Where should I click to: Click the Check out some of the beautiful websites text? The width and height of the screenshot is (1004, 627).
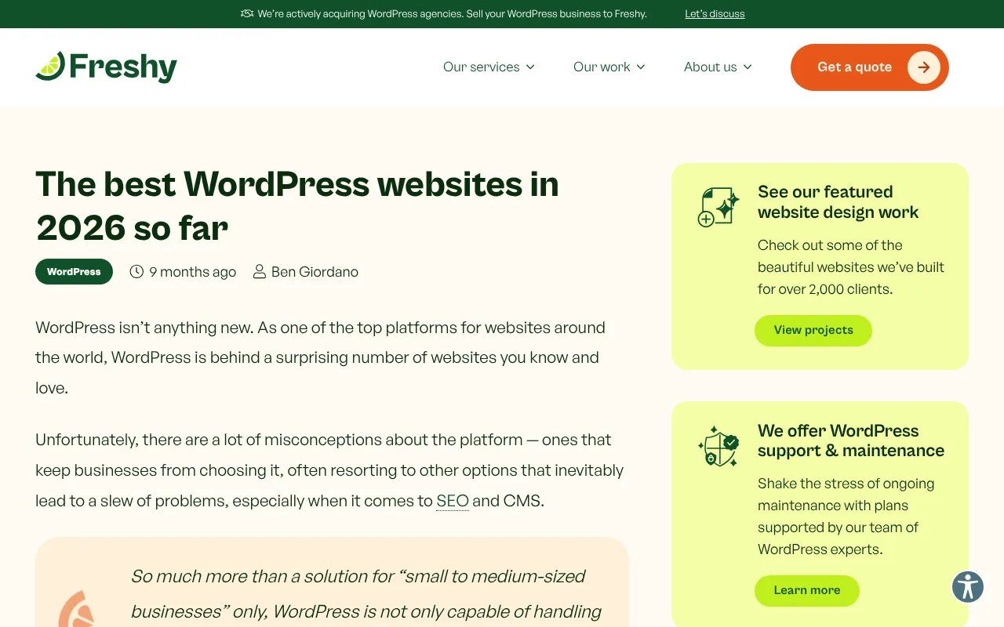click(851, 267)
